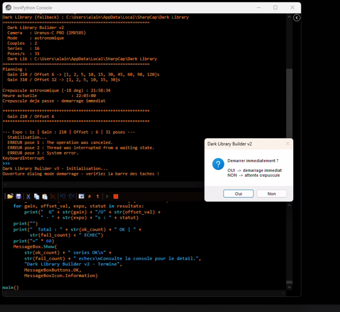Click 'main()' call in script editor
340x312 pixels.
pyautogui.click(x=11, y=287)
